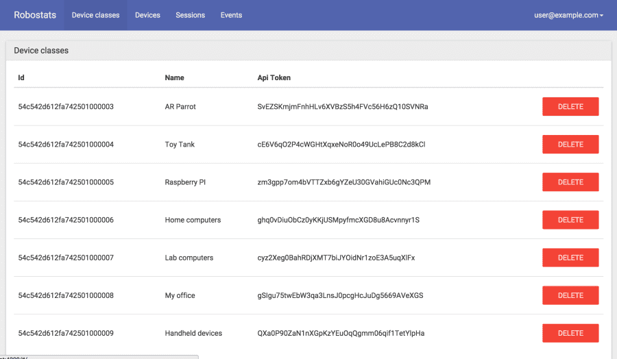
Task: Expand the user@example.com account dropdown
Action: click(x=568, y=15)
